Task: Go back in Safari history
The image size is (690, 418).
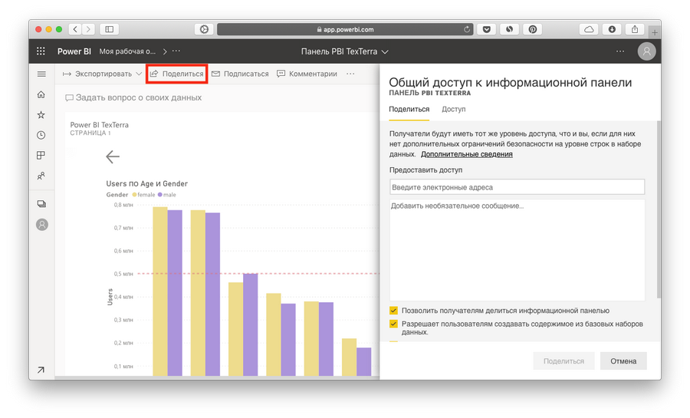Action: 75,29
